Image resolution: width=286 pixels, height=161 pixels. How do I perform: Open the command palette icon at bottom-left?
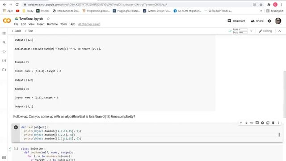(4, 157)
